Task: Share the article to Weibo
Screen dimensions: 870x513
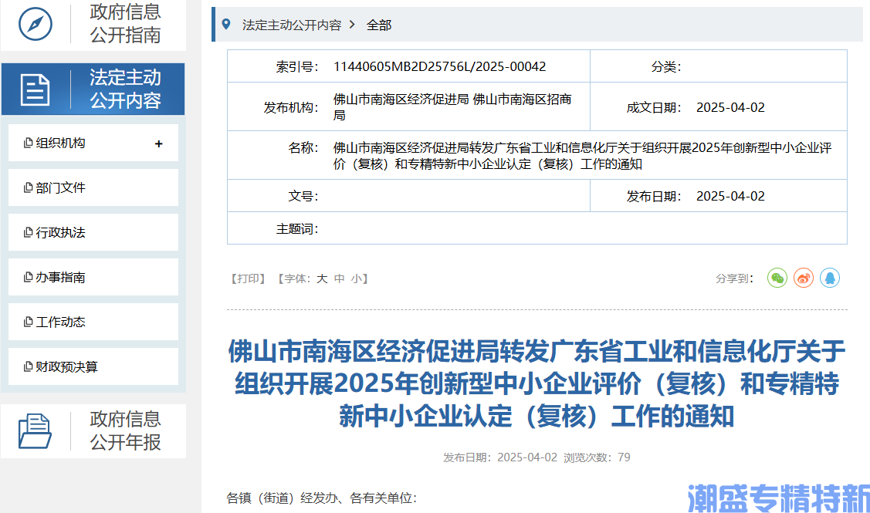Action: pyautogui.click(x=804, y=278)
